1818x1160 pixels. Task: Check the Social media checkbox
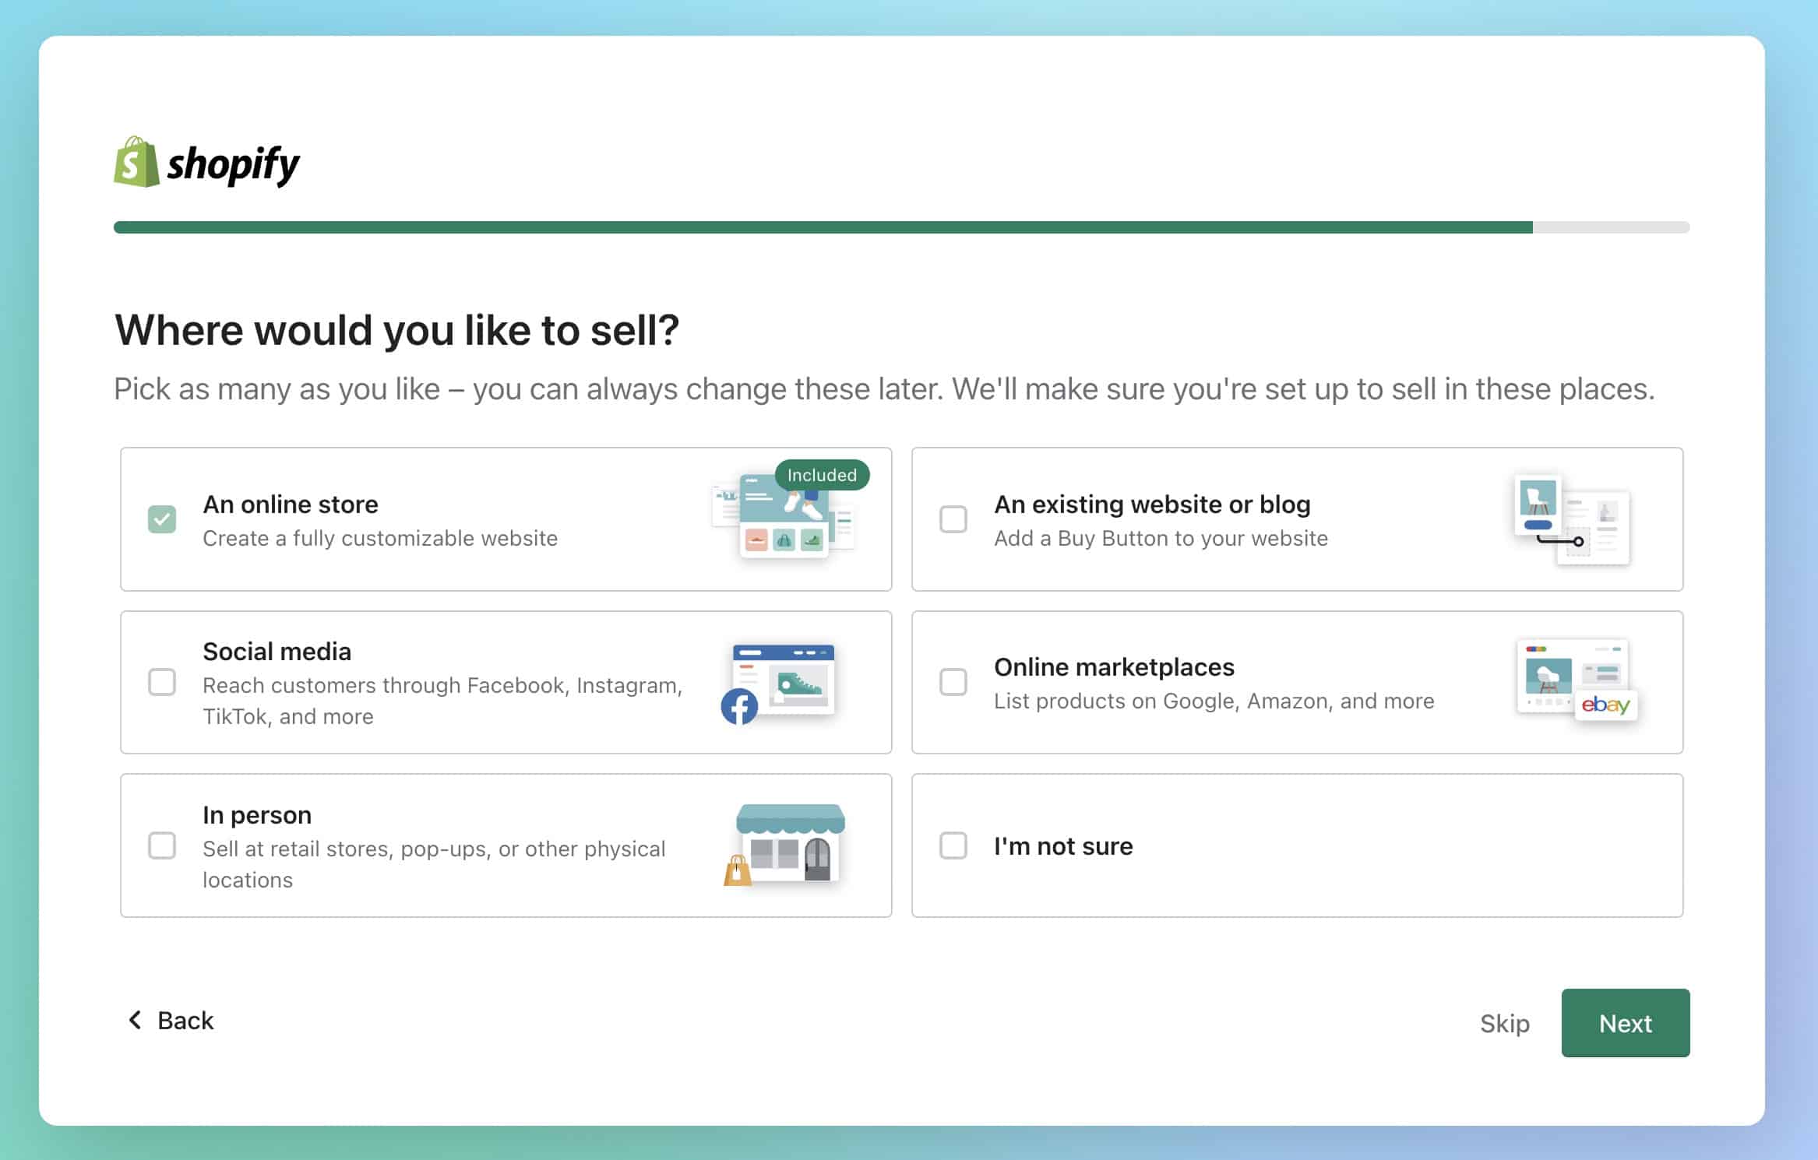pos(162,682)
